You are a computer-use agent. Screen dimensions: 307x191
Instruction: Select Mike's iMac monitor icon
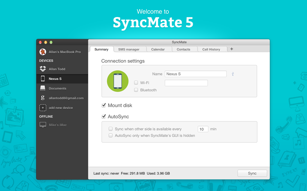(43, 125)
